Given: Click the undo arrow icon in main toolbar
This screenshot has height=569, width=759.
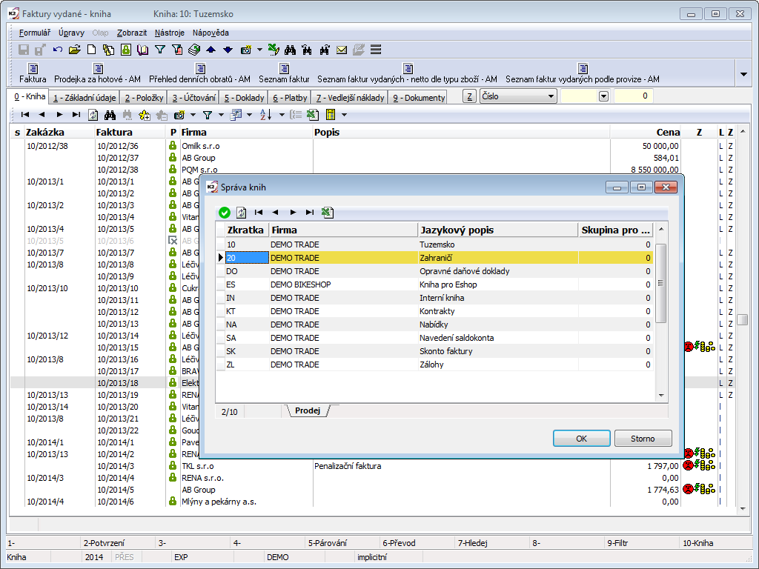Looking at the screenshot, I should (58, 50).
